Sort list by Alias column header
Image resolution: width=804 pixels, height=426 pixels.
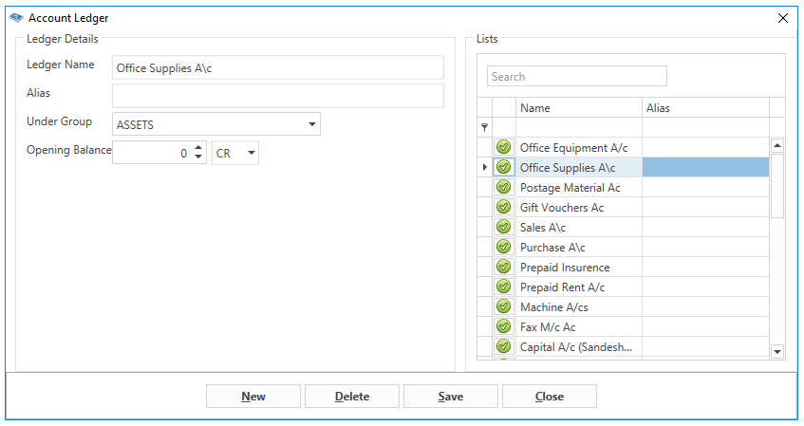click(x=705, y=107)
